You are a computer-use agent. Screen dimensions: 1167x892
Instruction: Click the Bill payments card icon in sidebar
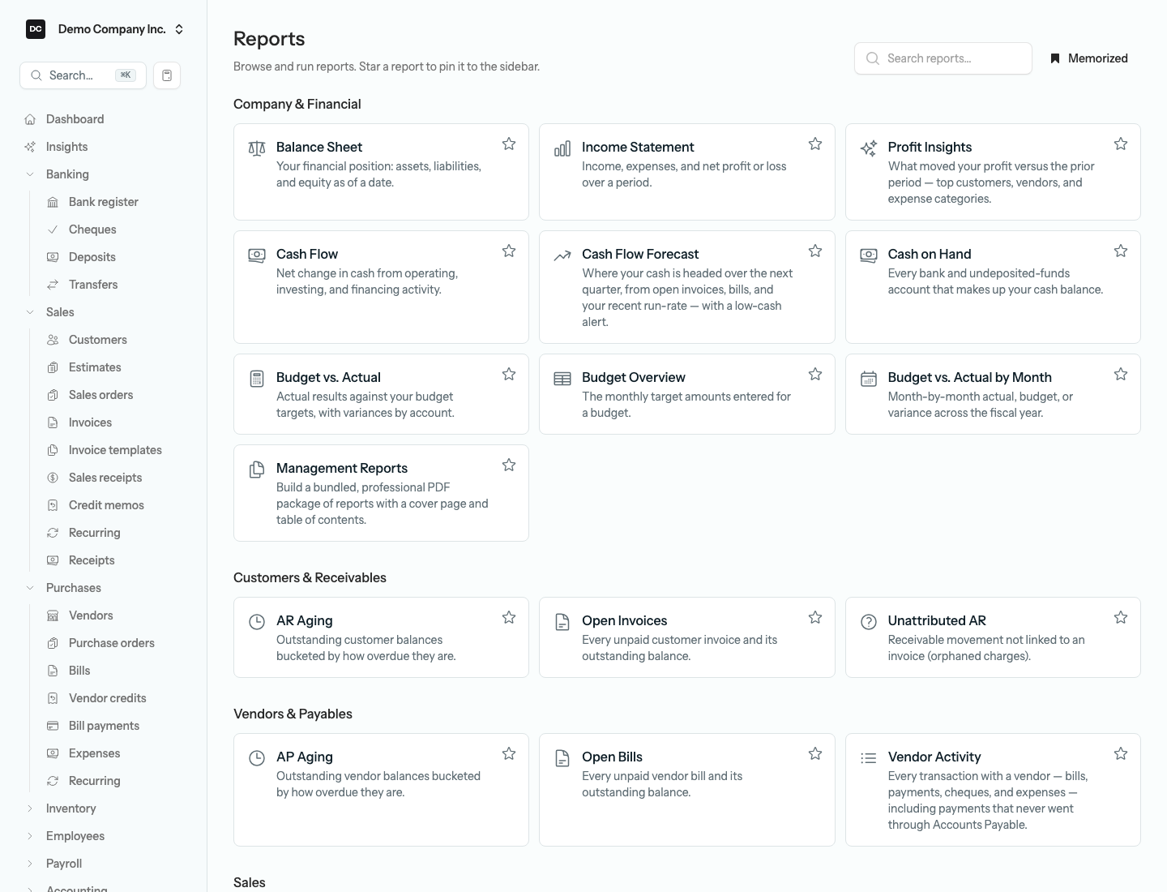tap(53, 726)
